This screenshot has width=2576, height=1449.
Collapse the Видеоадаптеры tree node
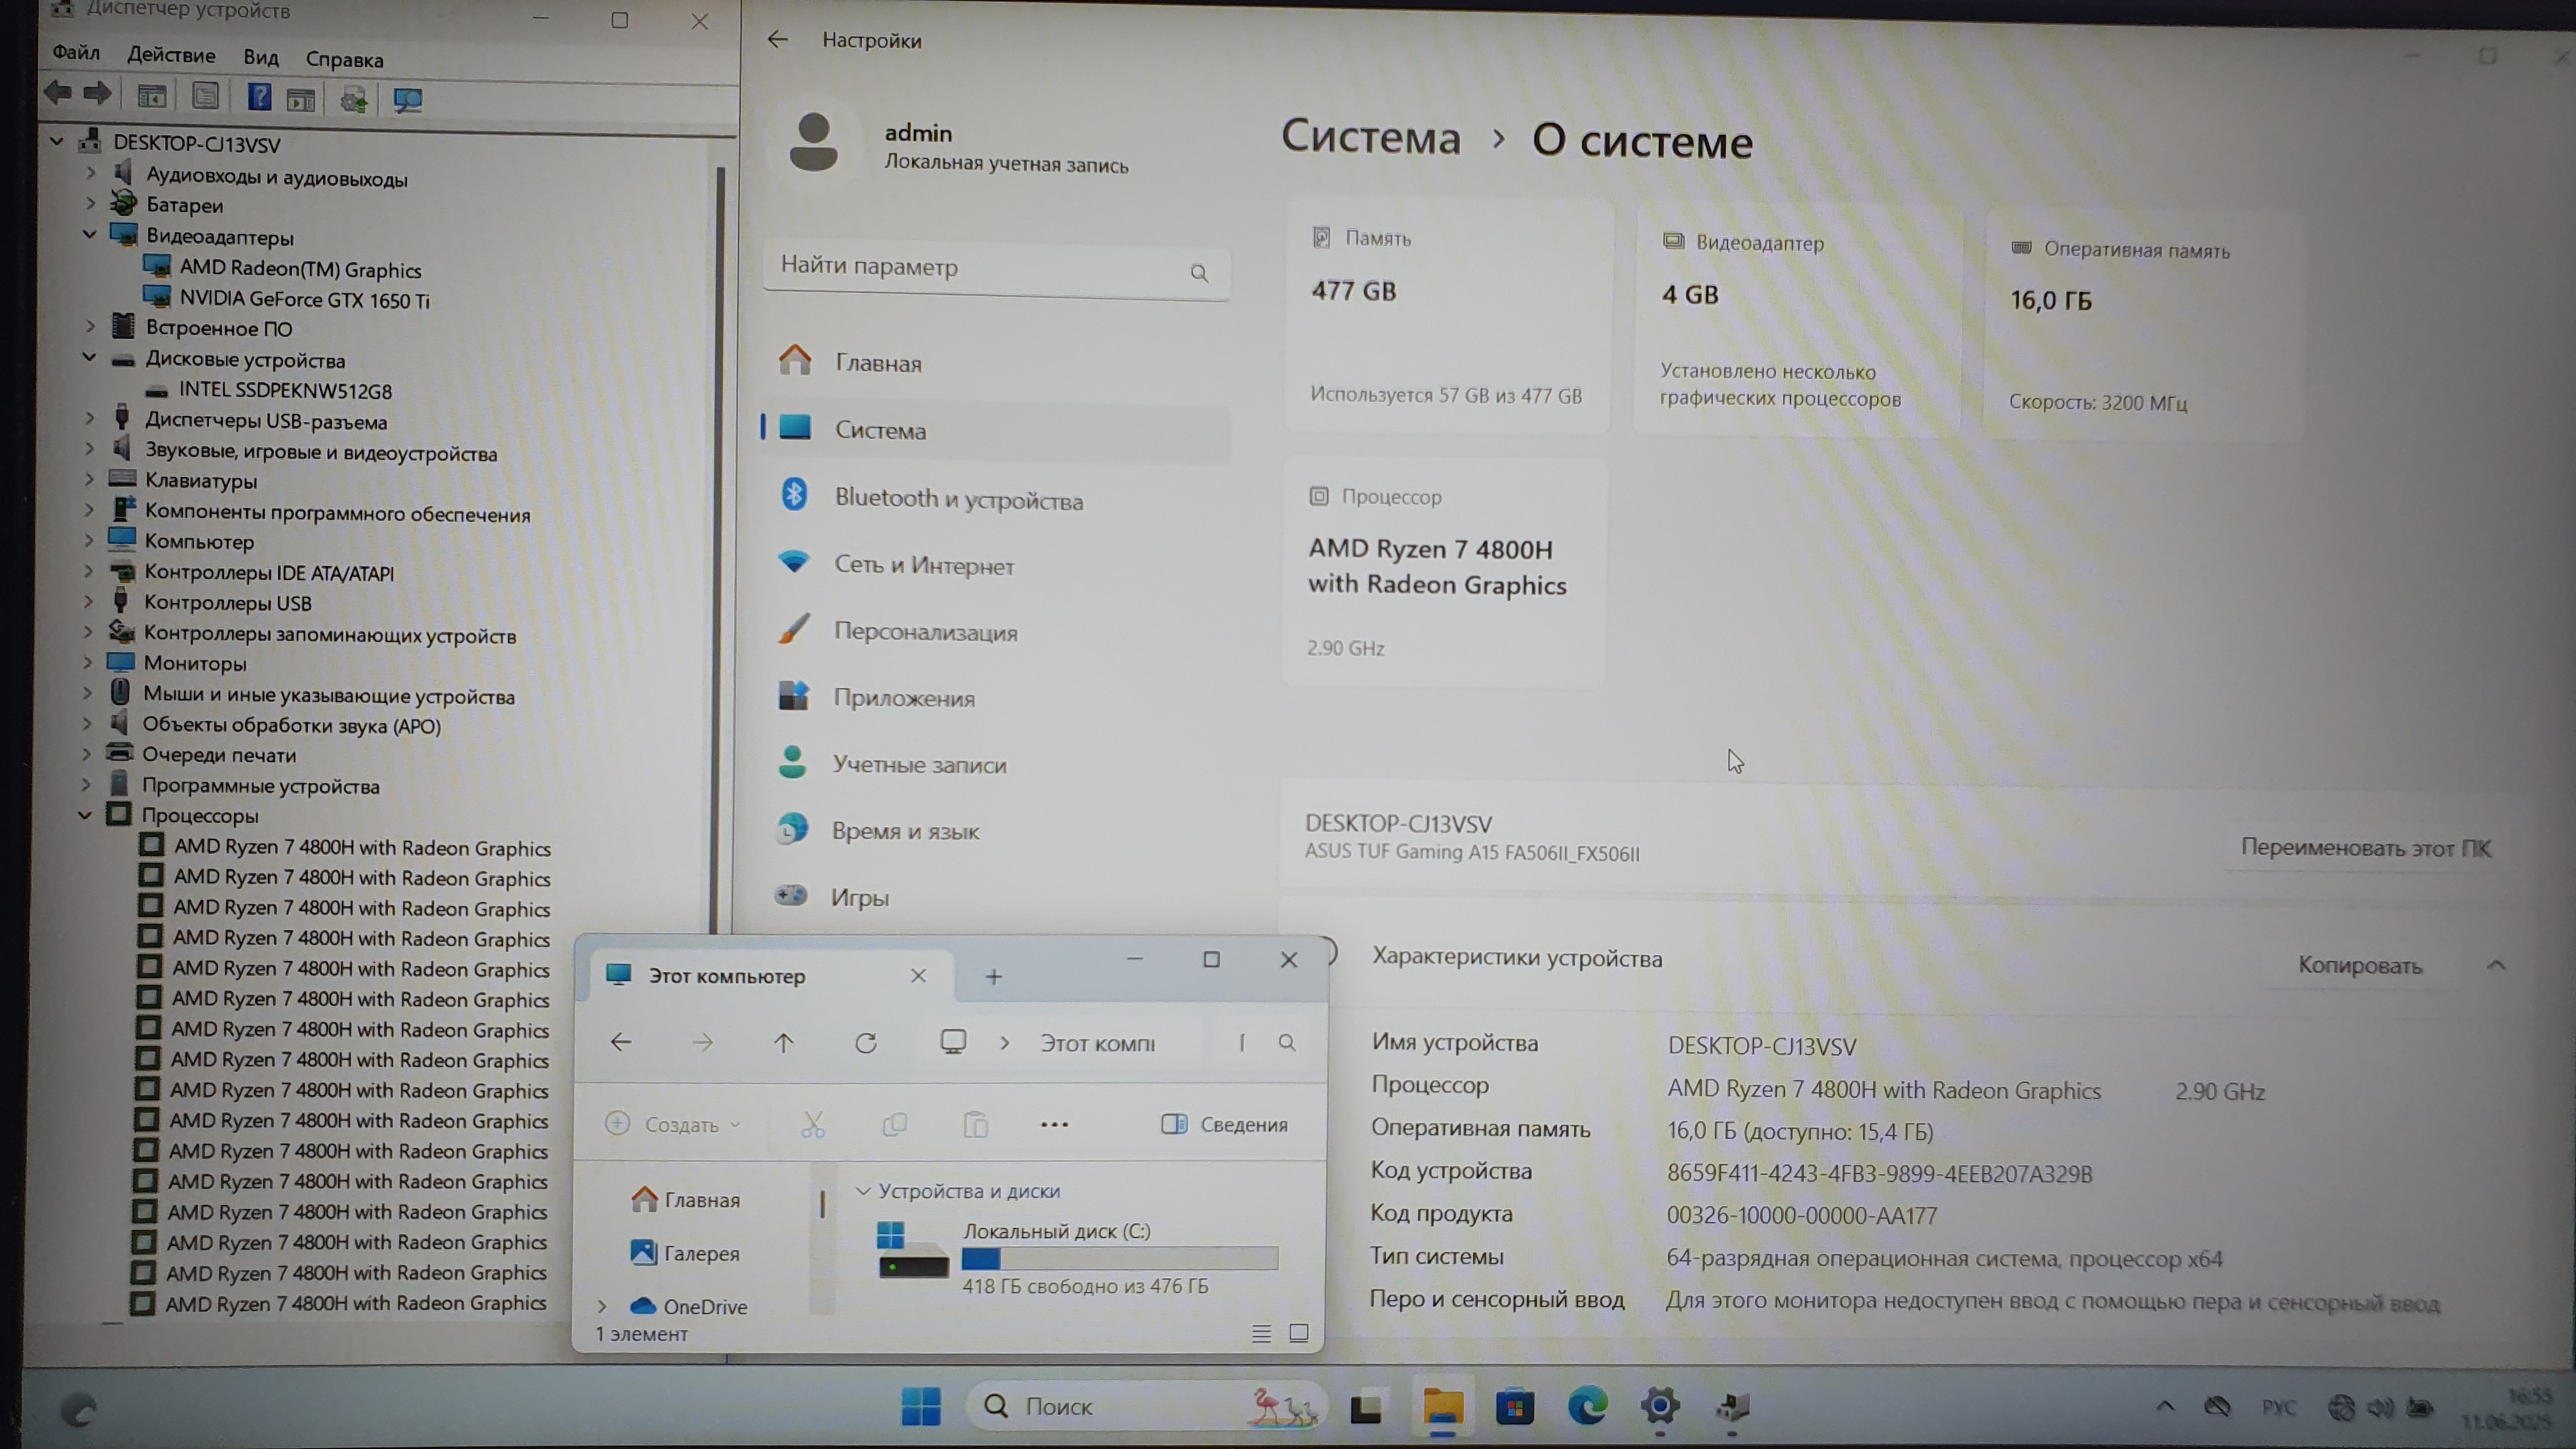tap(89, 235)
